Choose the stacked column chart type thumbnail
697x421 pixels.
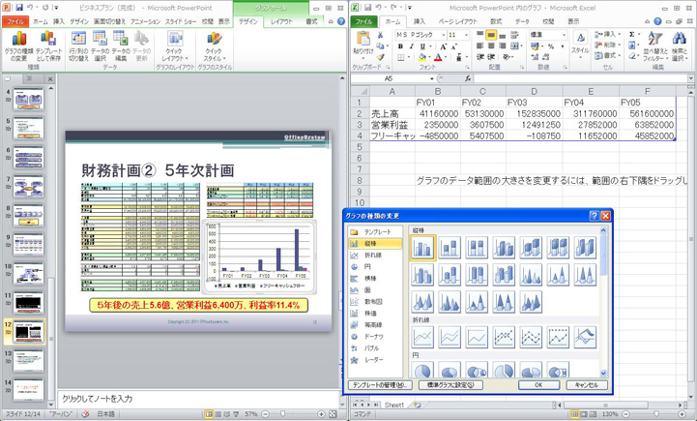(450, 248)
